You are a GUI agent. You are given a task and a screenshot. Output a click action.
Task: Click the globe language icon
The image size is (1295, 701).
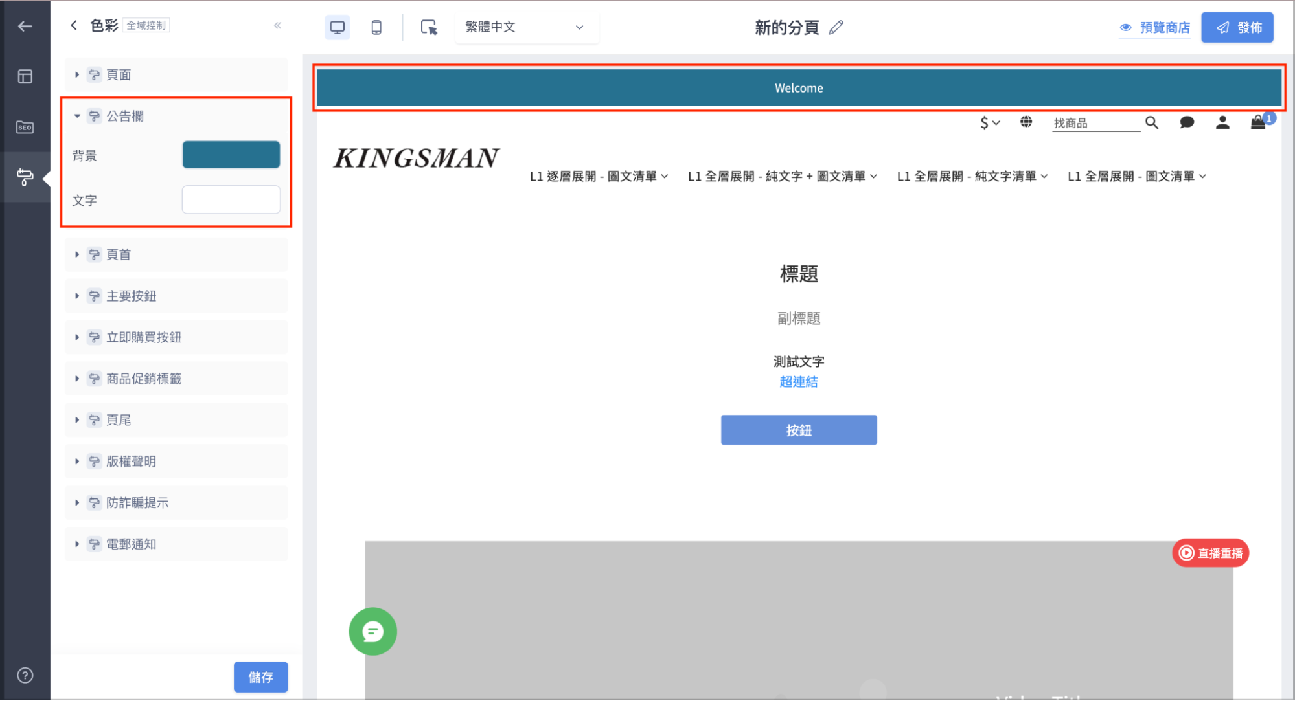coord(1026,122)
